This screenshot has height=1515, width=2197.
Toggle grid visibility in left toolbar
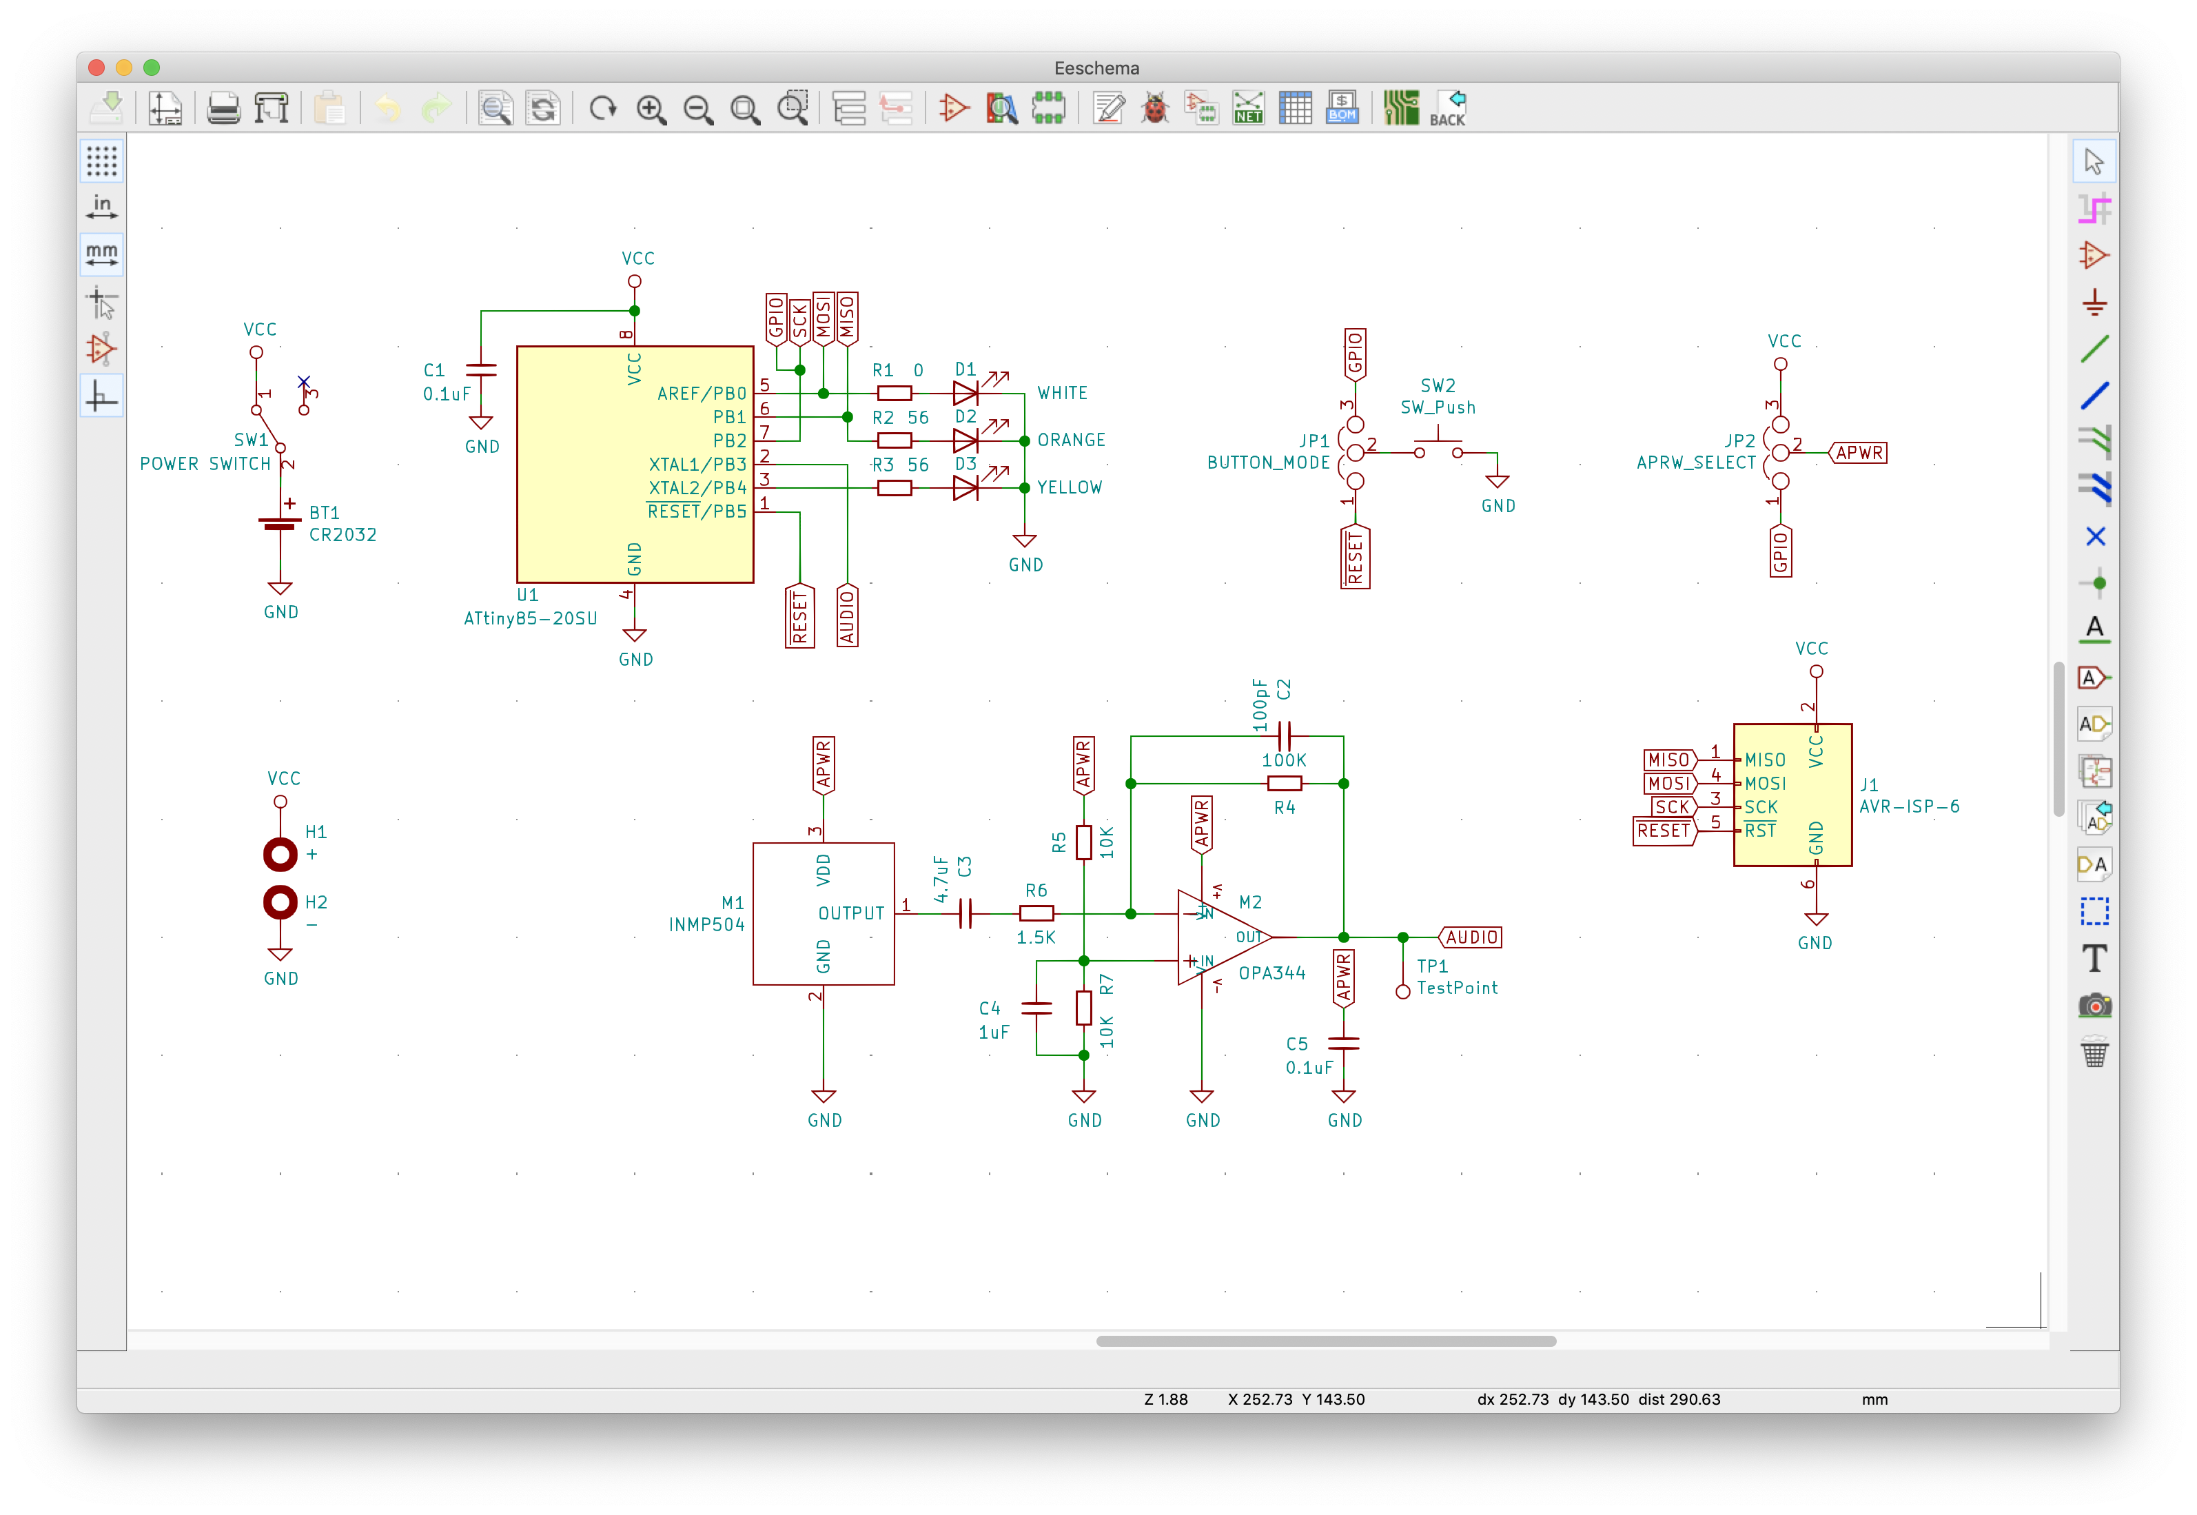(x=101, y=161)
